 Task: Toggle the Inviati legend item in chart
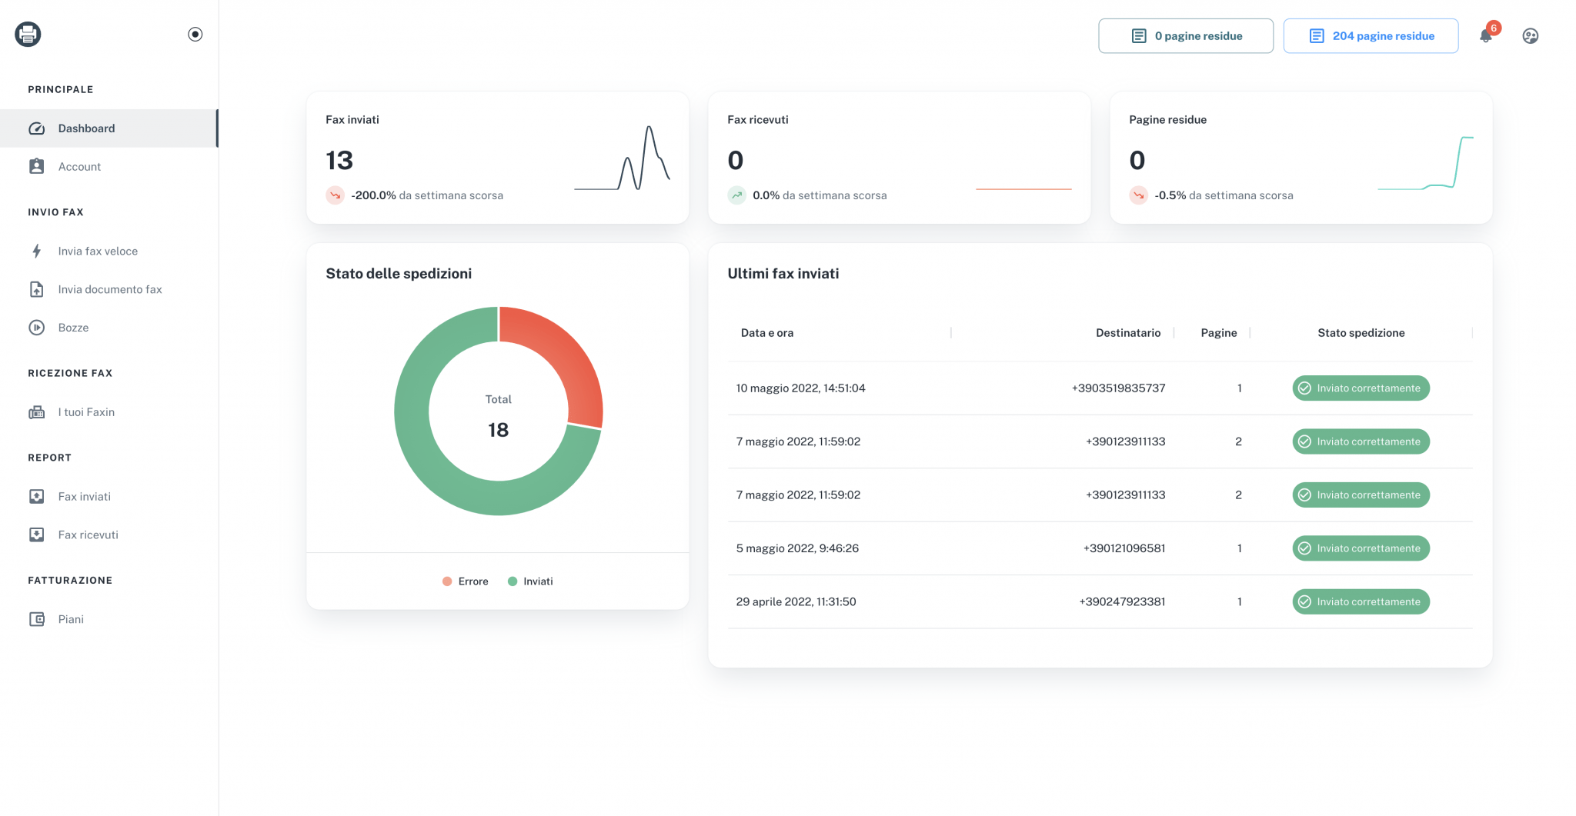coord(531,581)
